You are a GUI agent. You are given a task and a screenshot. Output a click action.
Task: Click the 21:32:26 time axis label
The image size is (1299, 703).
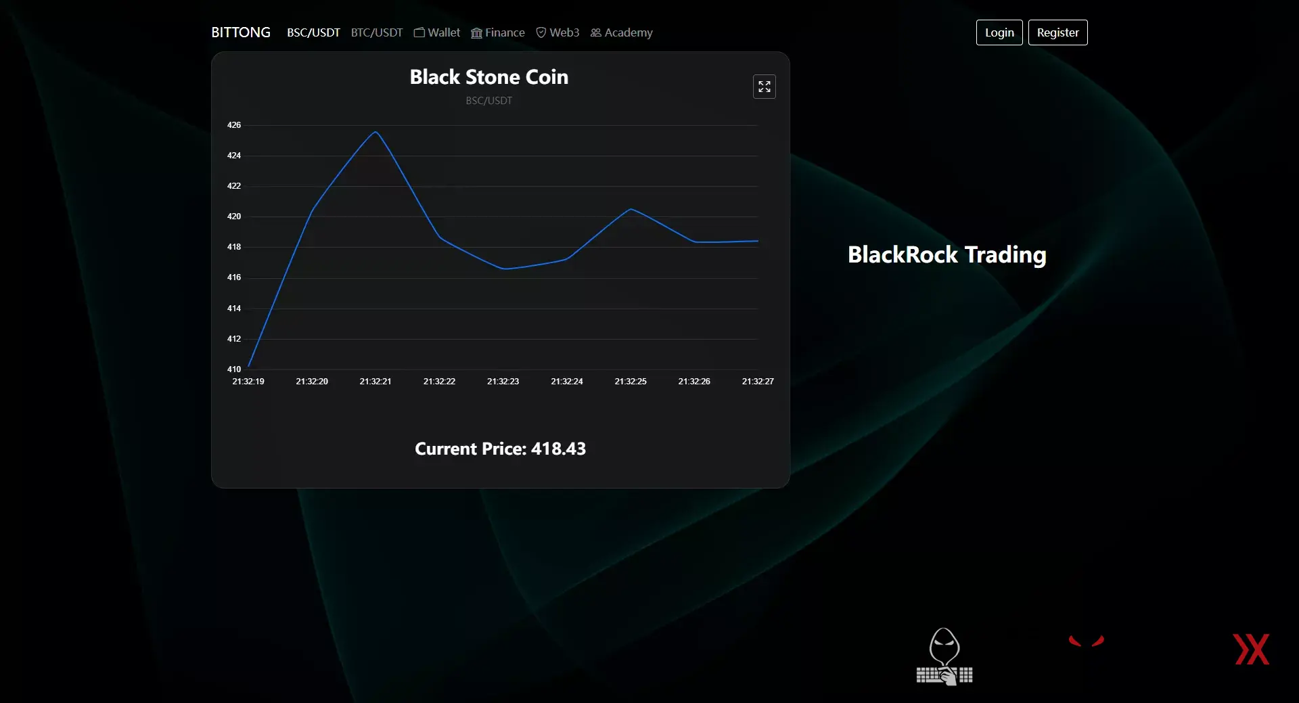(x=694, y=382)
